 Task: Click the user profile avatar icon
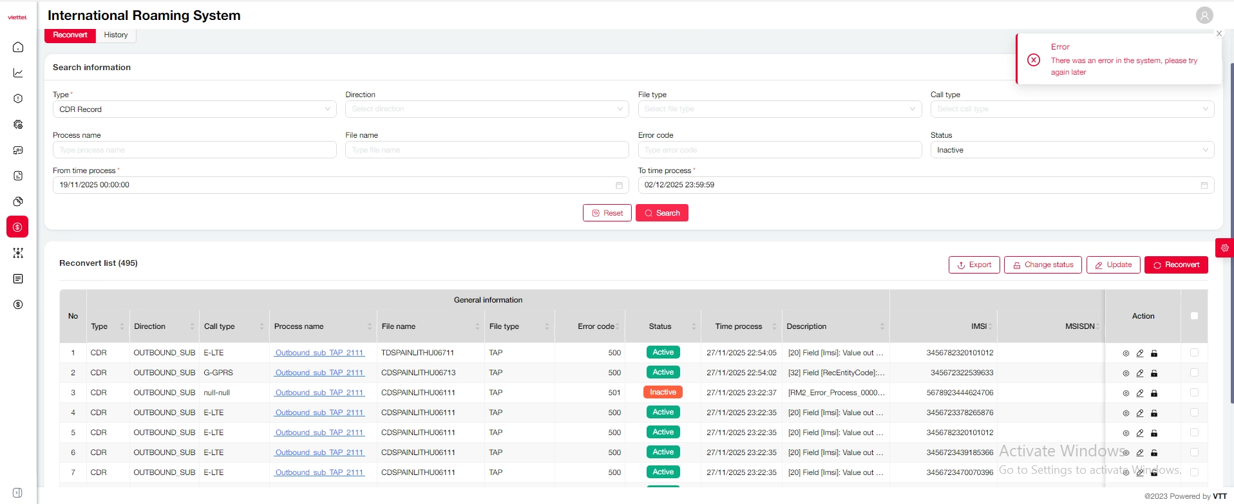point(1204,15)
